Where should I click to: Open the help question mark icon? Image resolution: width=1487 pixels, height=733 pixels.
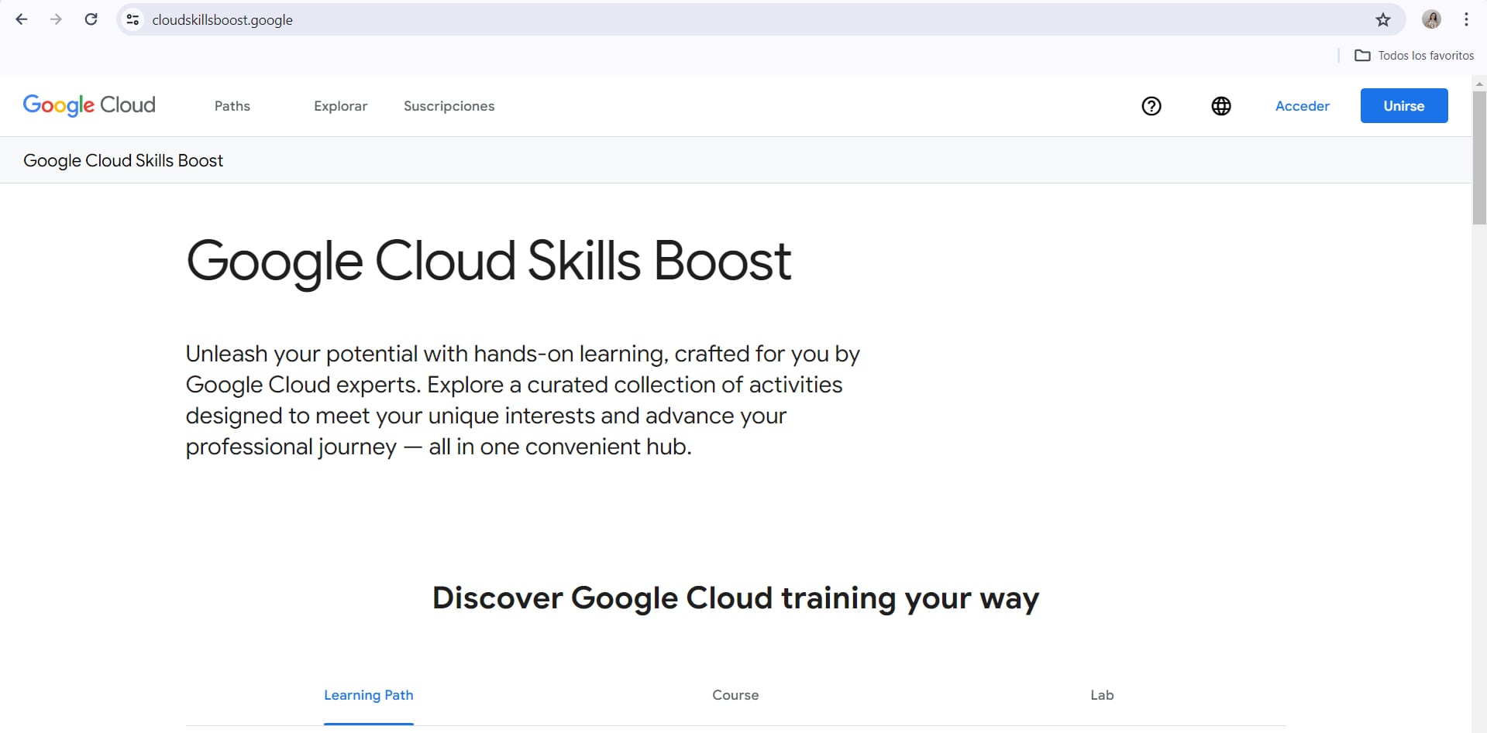pos(1151,106)
